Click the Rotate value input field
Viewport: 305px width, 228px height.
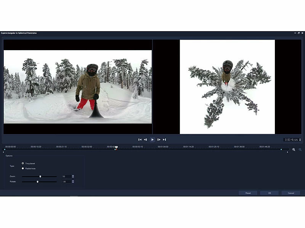pyautogui.click(x=66, y=182)
